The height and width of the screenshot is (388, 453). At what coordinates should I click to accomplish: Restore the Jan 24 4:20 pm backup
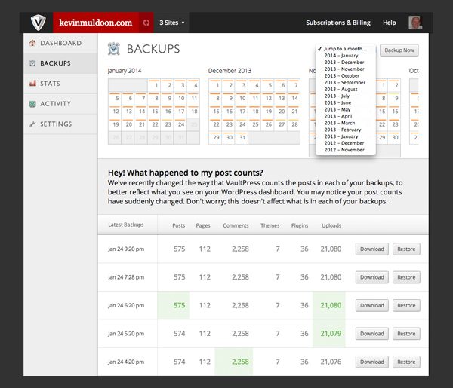[406, 362]
